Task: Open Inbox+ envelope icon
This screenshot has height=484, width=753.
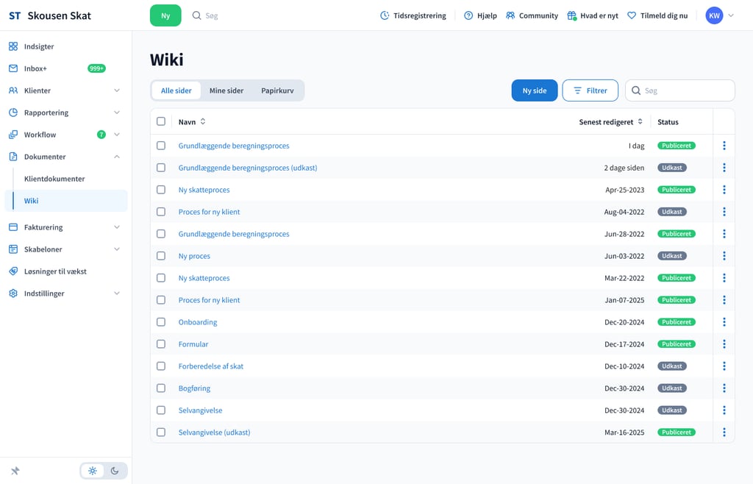Action: [13, 68]
